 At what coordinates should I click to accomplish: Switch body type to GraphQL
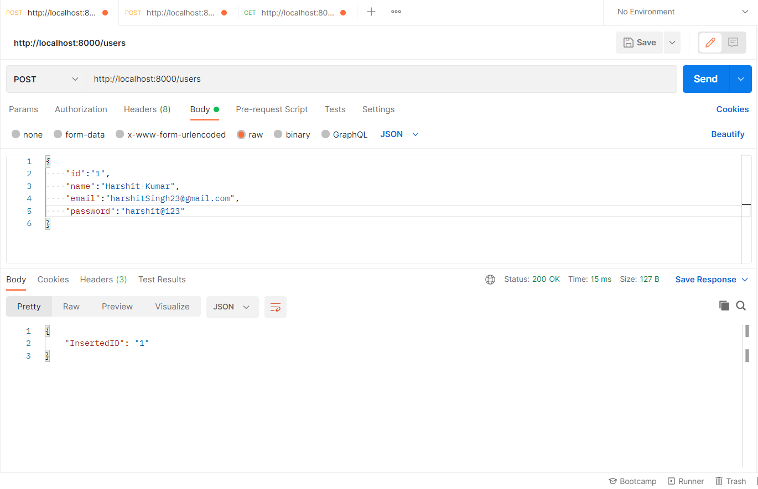[344, 134]
